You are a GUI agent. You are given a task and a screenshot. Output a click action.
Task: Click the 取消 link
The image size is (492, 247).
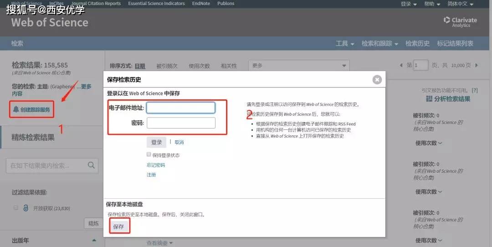click(179, 142)
